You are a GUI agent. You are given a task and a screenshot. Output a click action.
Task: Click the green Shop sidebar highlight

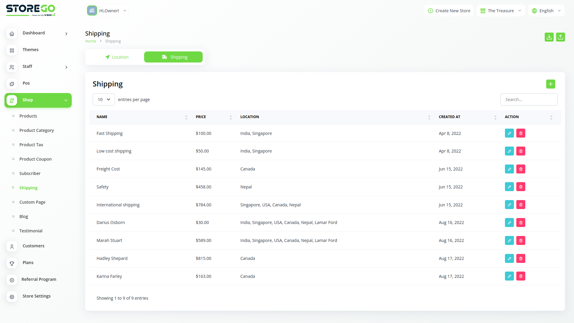pos(38,100)
